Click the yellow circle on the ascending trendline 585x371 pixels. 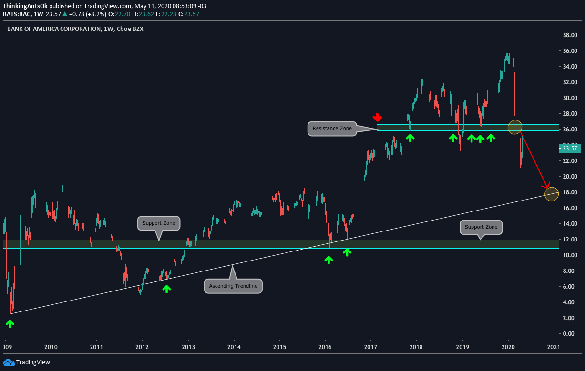(551, 194)
